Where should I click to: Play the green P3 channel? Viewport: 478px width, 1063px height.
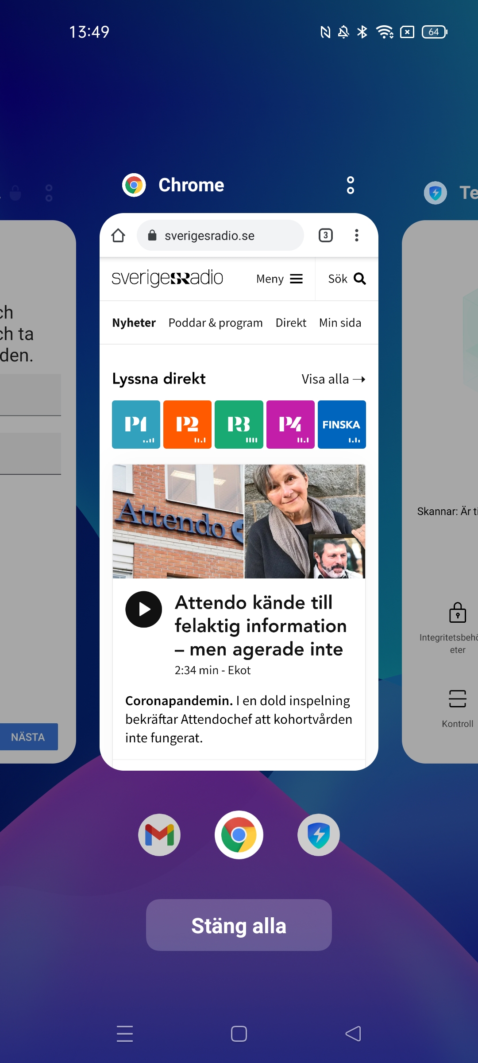pos(239,424)
